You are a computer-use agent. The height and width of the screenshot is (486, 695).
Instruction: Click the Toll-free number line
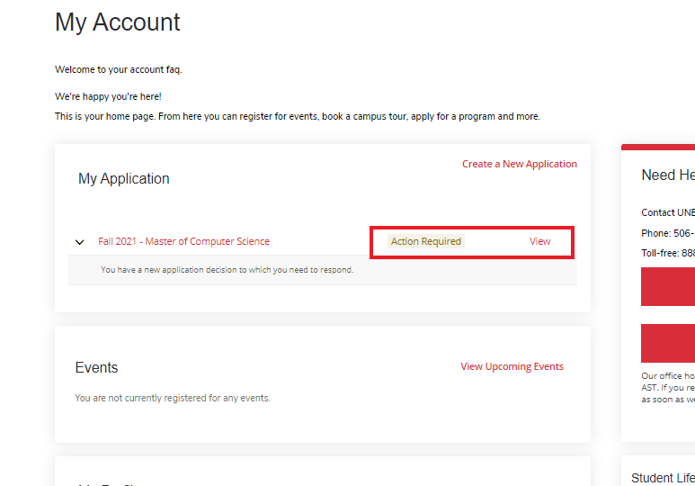[x=667, y=254]
